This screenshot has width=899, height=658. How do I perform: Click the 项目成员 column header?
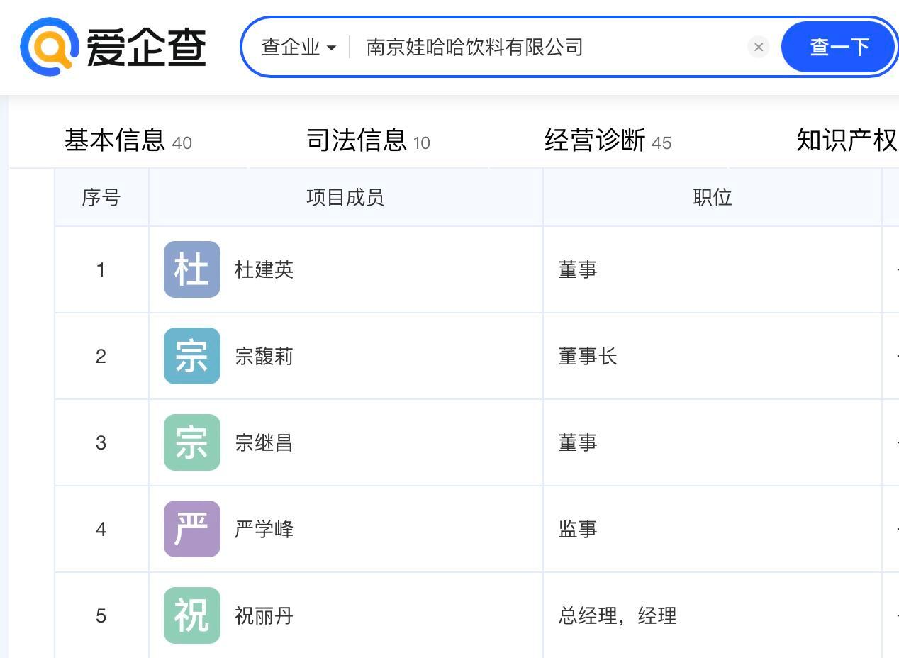345,197
